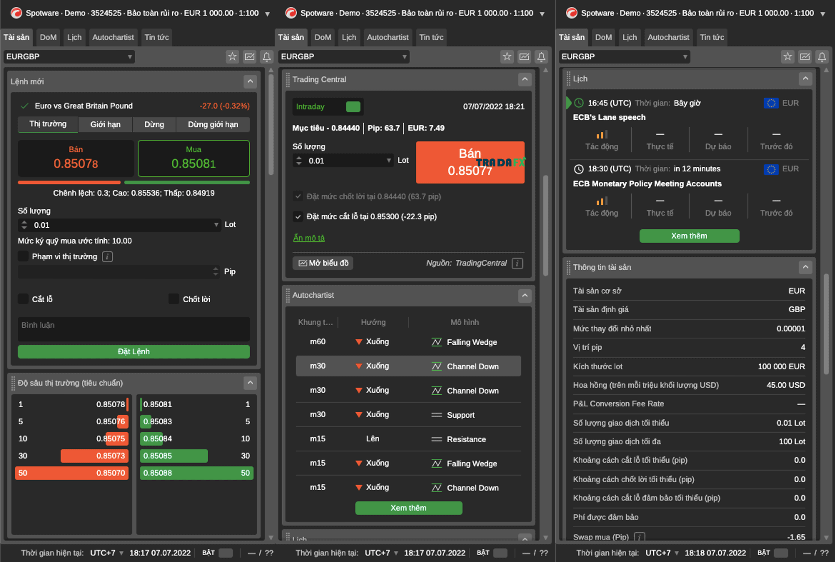Screen dimensions: 835x562
Task: Toggle the Intraday green switch
Action: [353, 106]
